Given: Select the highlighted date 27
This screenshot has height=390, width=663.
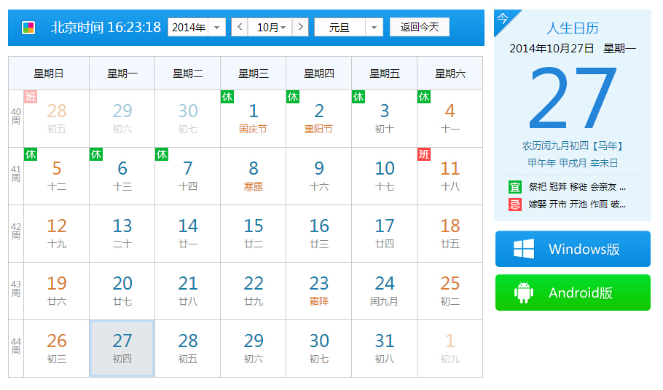Looking at the screenshot, I should (122, 348).
